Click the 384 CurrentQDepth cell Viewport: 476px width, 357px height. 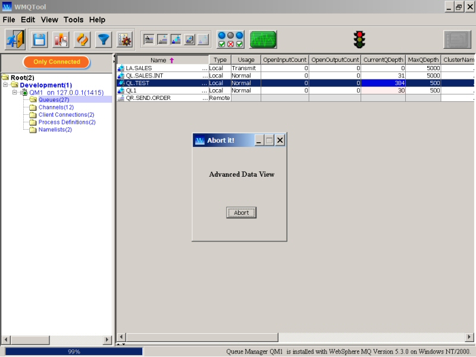[383, 83]
